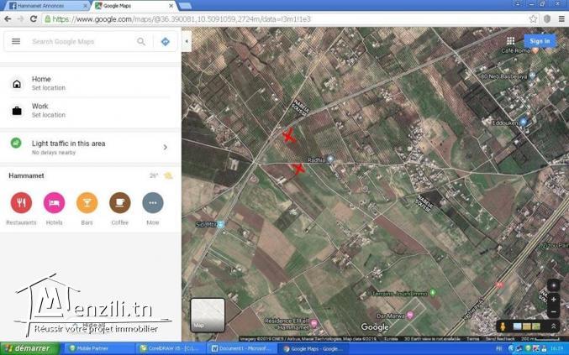Select the Restaurants category icon
The width and height of the screenshot is (569, 355).
pos(21,203)
